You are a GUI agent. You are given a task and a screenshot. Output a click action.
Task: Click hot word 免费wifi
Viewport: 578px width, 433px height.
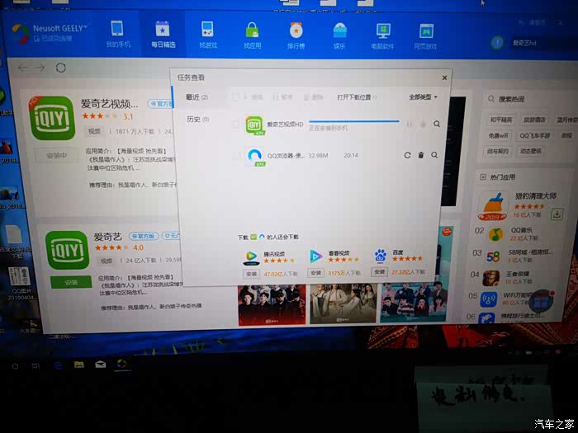(498, 135)
